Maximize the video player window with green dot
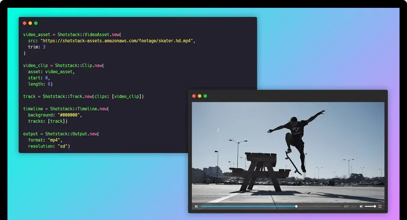 (205, 96)
